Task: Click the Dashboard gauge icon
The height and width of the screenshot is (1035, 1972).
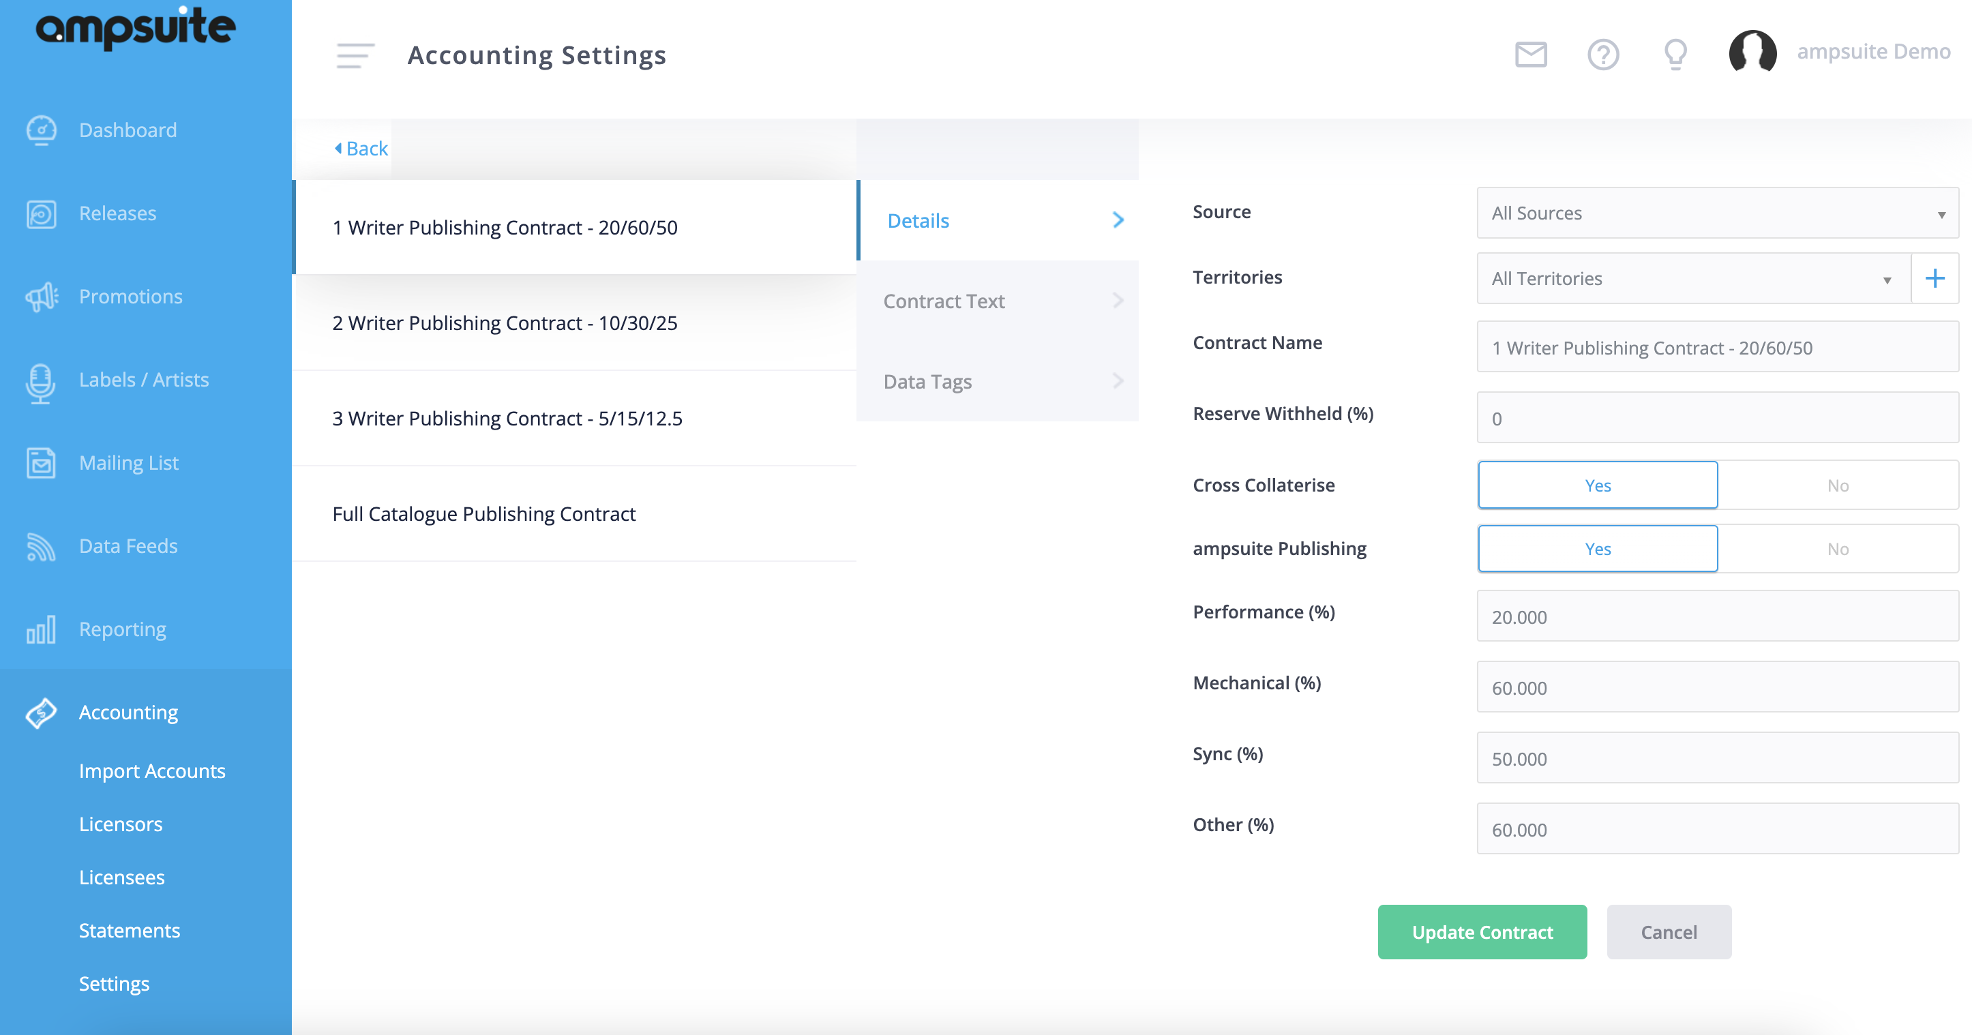Action: (42, 130)
